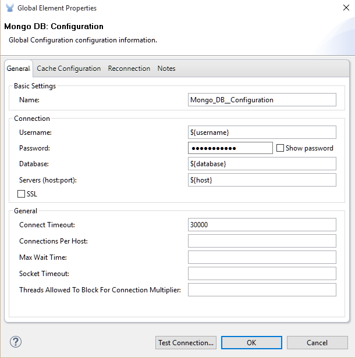Switch to the Notes tab
355x358 pixels.
coord(166,68)
